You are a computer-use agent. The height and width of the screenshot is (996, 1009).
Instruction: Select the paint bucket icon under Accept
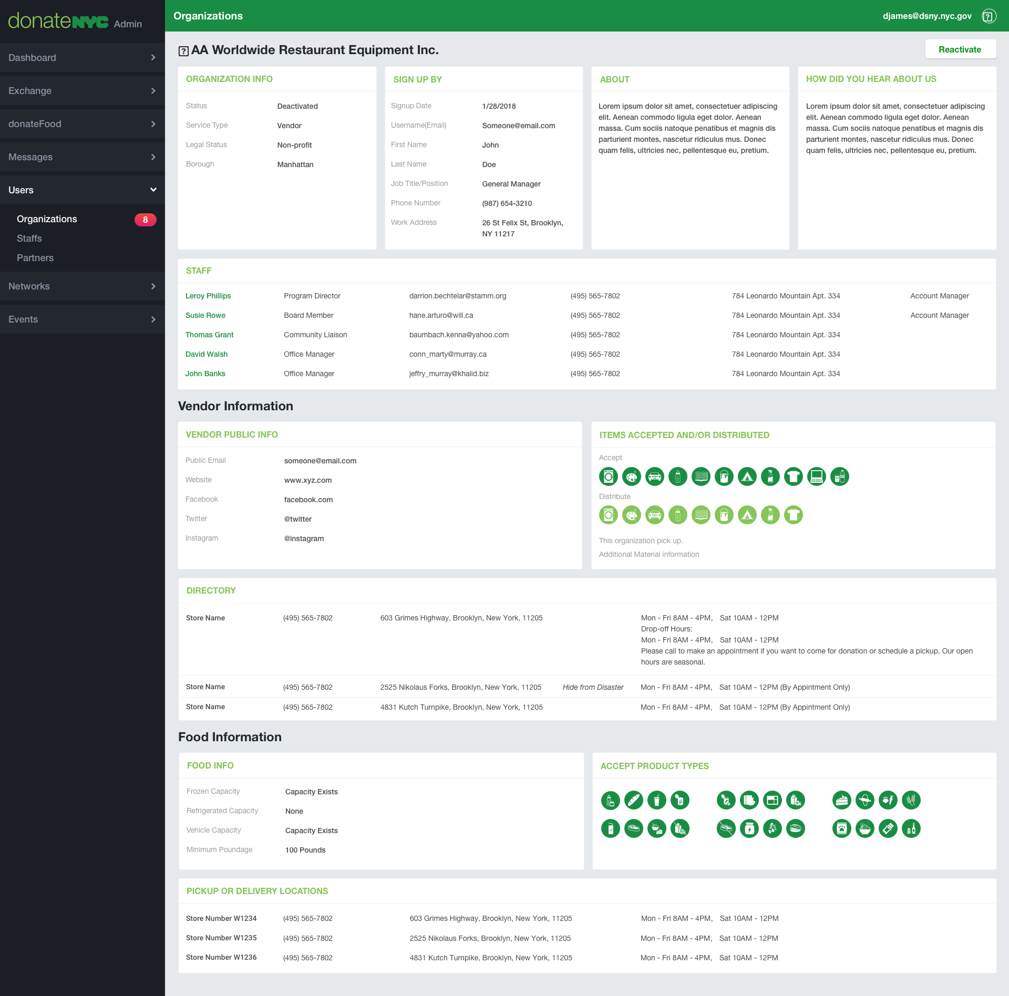pyautogui.click(x=724, y=476)
